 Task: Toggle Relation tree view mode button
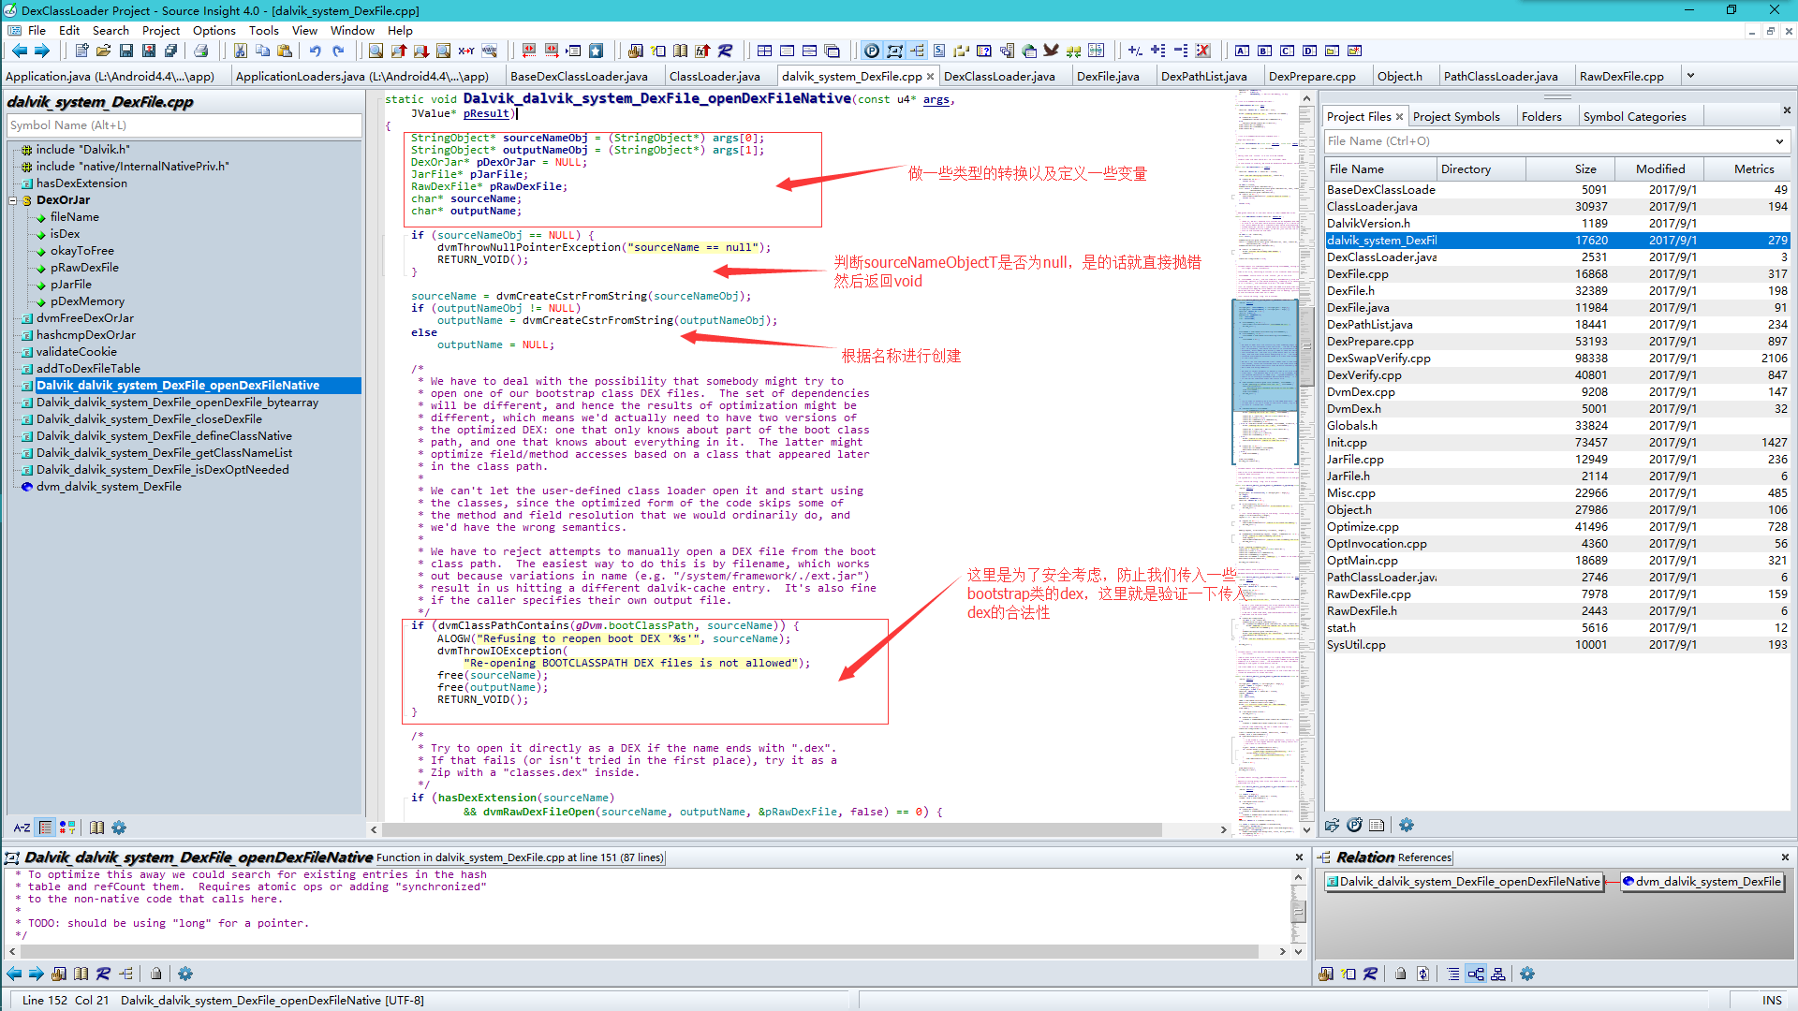(1476, 974)
